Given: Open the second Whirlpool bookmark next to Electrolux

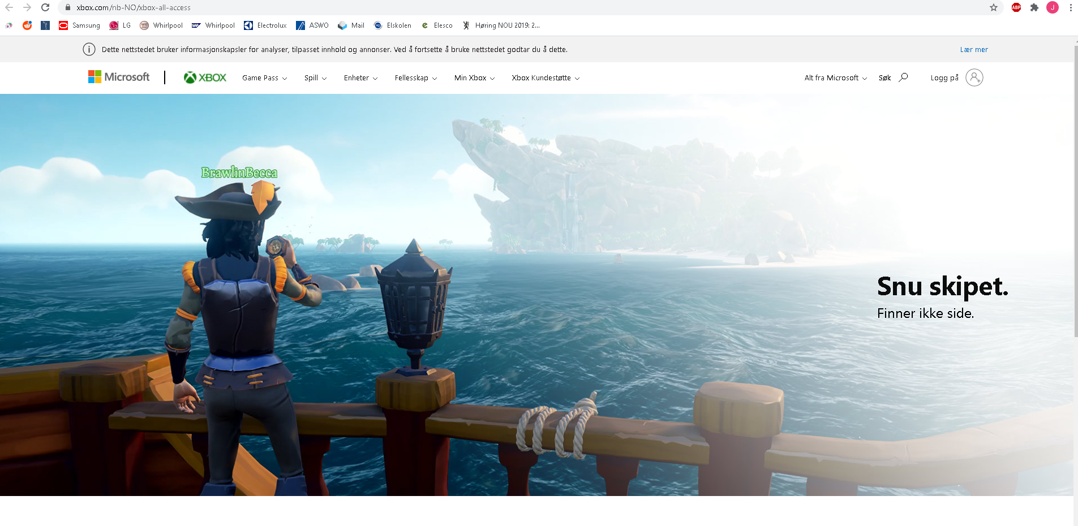Looking at the screenshot, I should pos(213,25).
